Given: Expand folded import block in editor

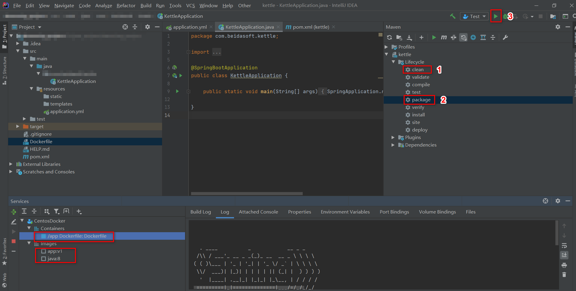Looking at the screenshot, I should coord(188,52).
